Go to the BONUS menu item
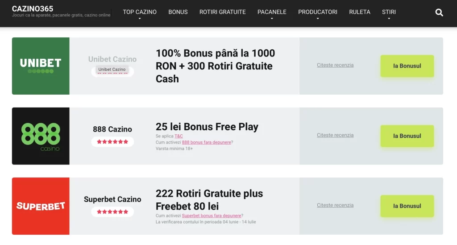 [x=178, y=12]
